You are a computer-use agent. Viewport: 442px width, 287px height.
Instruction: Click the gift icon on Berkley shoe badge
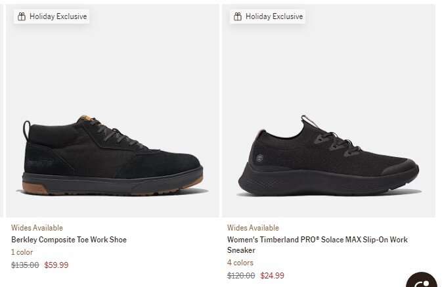click(x=22, y=16)
